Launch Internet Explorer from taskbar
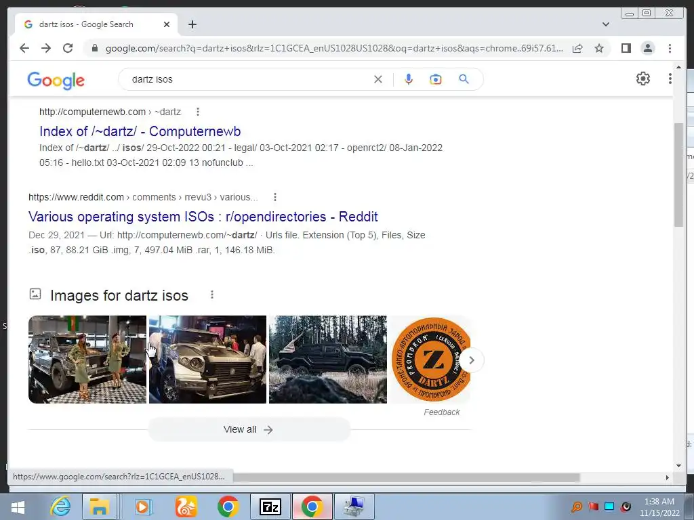 click(60, 506)
